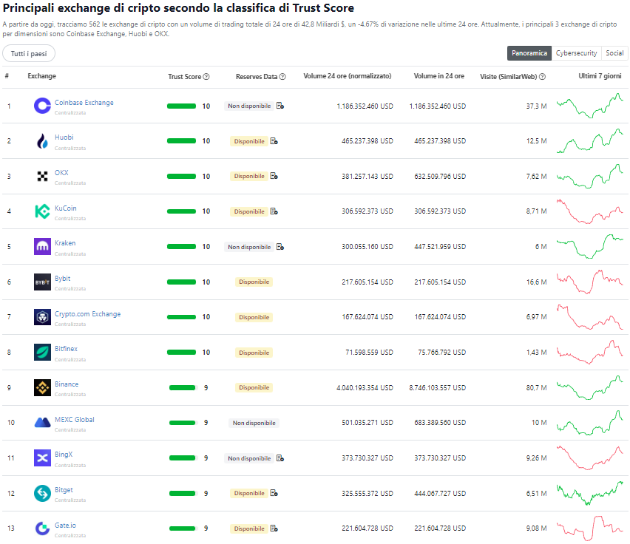Click the Gate.io logo icon
Screen dimensions: 630x544
(x=42, y=528)
